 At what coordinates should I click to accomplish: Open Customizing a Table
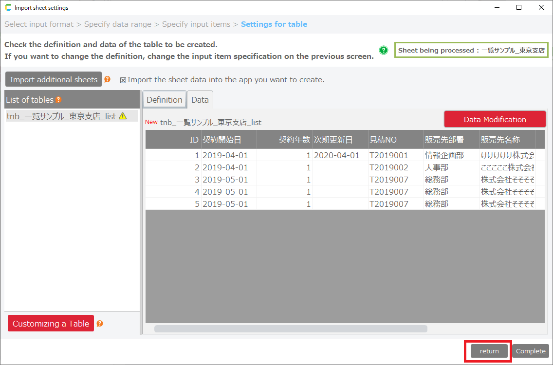point(51,324)
